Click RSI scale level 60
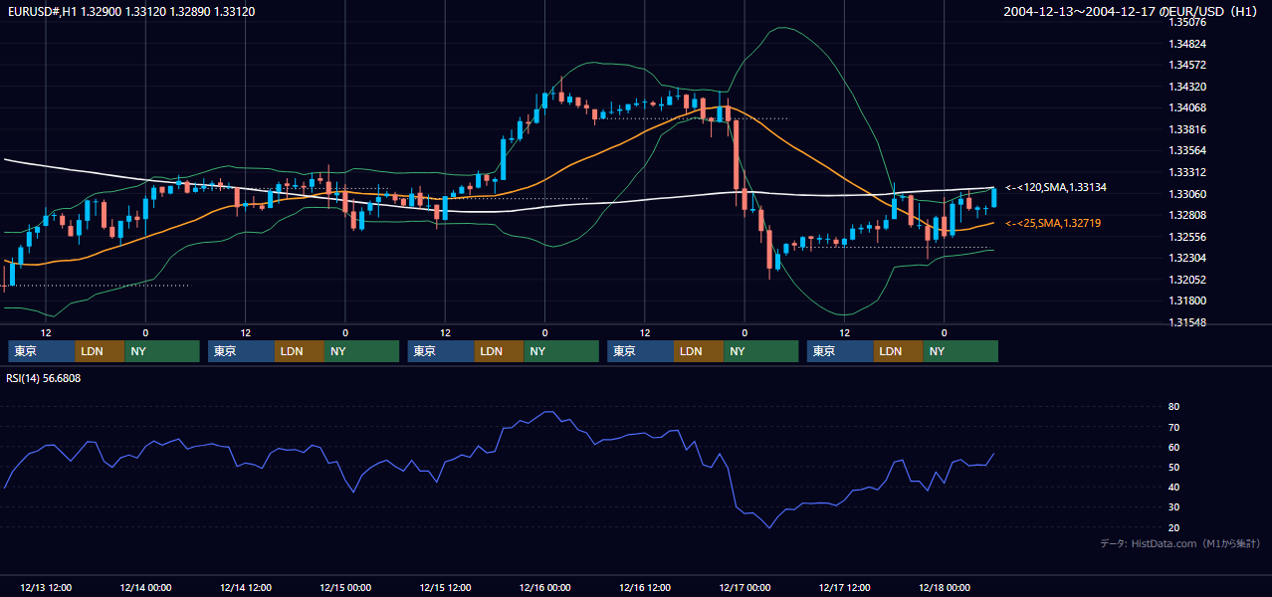Viewport: 1272px width, 597px height. tap(1173, 447)
